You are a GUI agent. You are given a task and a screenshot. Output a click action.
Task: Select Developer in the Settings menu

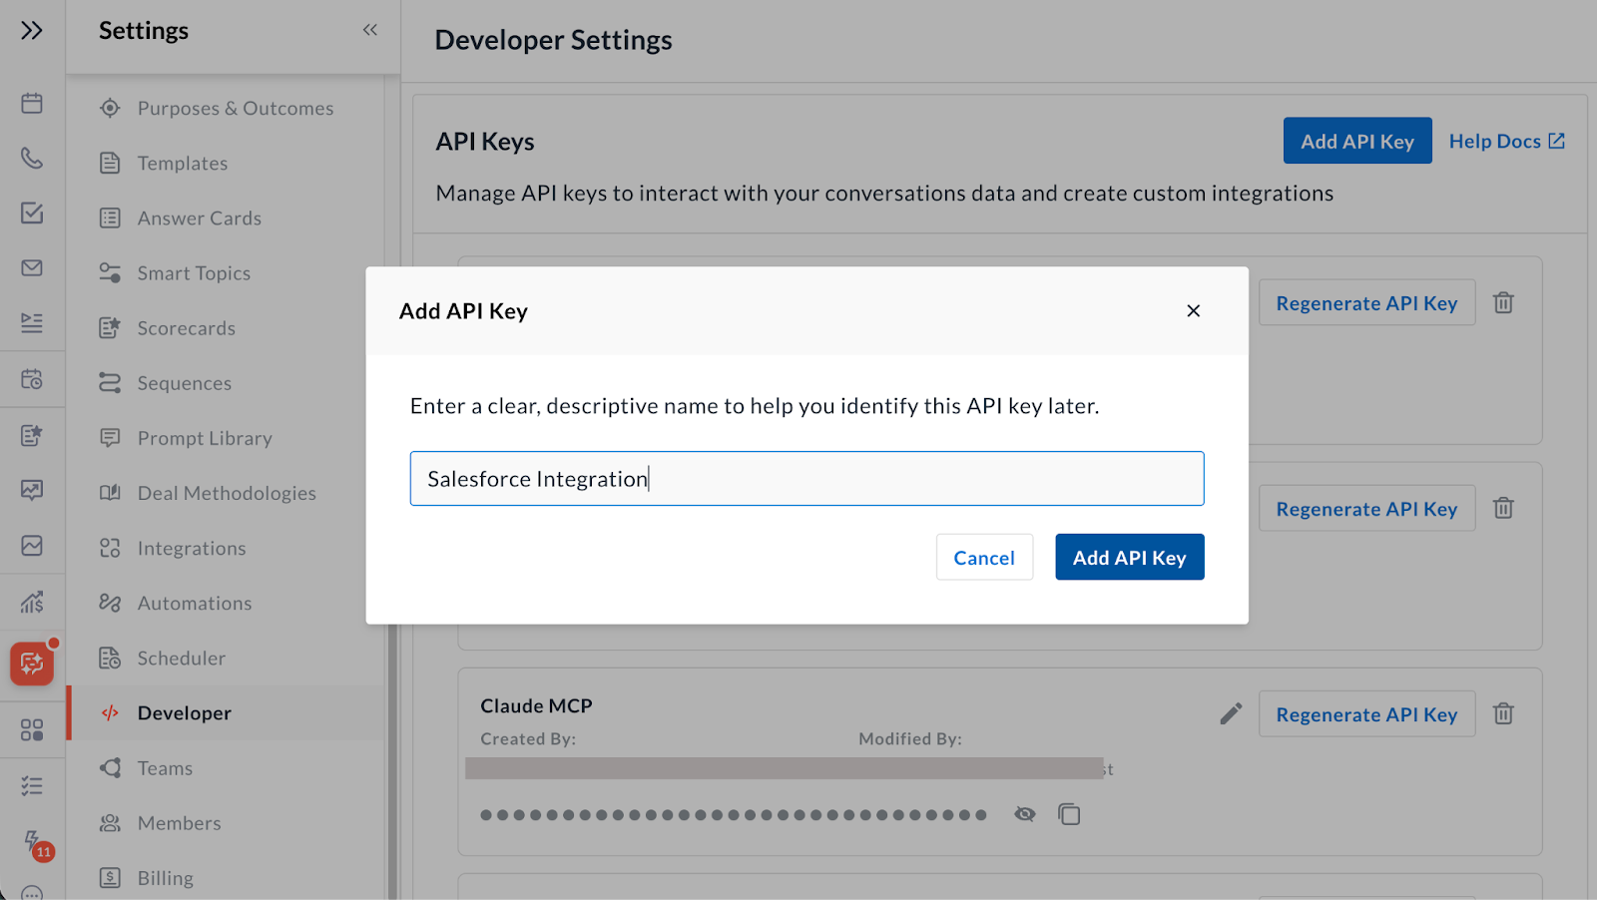tap(184, 712)
